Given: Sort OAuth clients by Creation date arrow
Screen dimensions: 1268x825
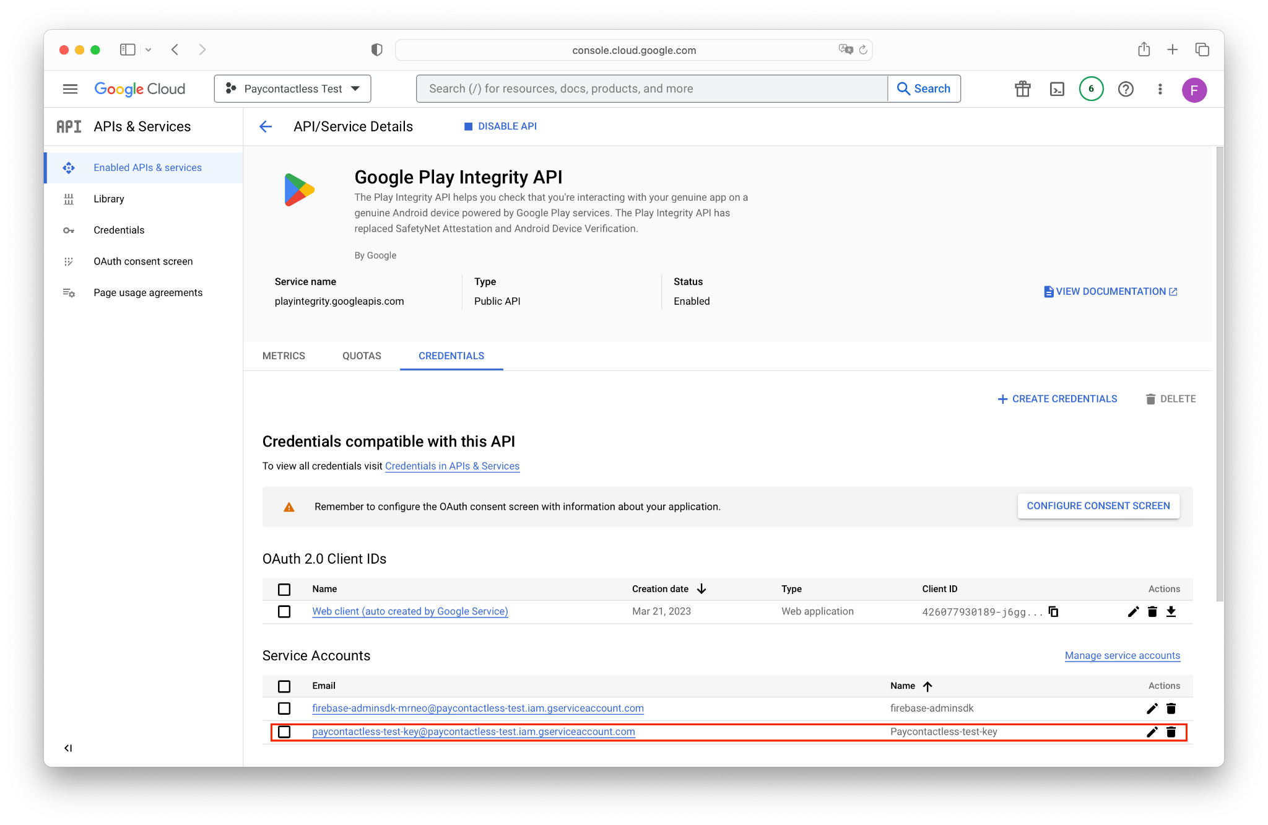Looking at the screenshot, I should pyautogui.click(x=701, y=589).
